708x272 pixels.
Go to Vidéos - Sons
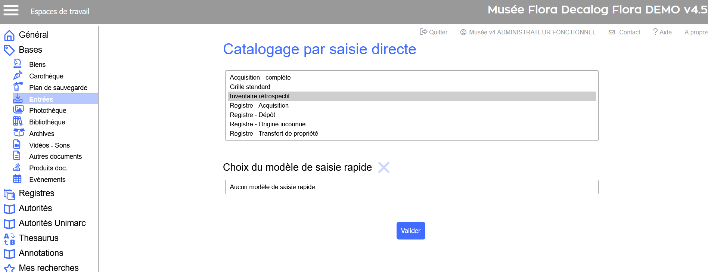point(49,145)
